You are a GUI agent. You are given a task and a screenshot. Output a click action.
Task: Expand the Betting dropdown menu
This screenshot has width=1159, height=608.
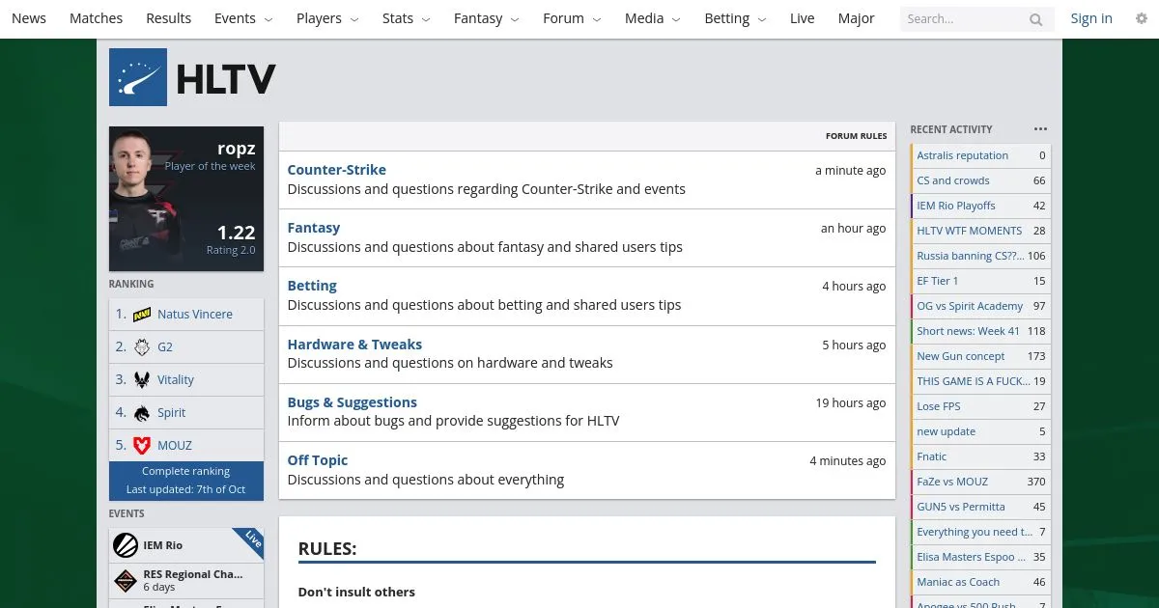[736, 18]
